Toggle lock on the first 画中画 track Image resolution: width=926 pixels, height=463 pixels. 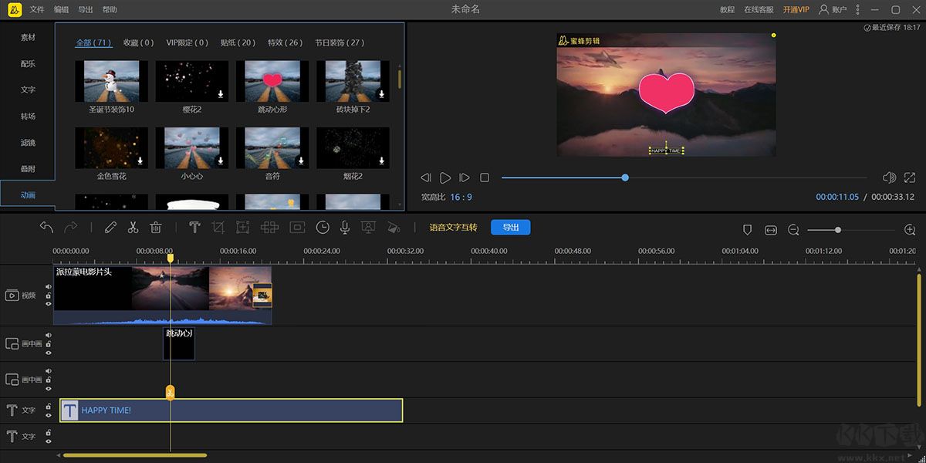point(48,343)
